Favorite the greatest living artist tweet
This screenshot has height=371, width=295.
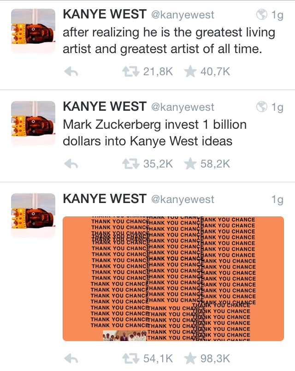(190, 72)
